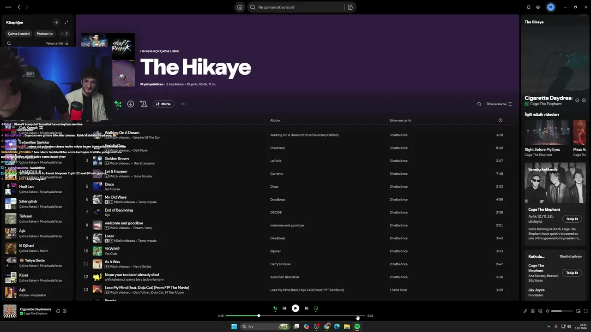Open the album link Harry's House

[280, 264]
